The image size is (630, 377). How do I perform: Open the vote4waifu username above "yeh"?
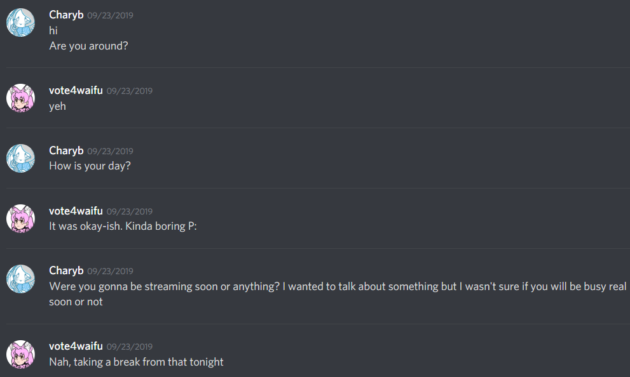(76, 90)
